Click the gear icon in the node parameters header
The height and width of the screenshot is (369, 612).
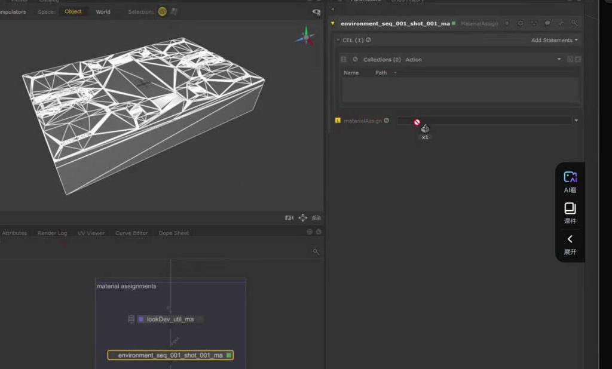tap(521, 23)
